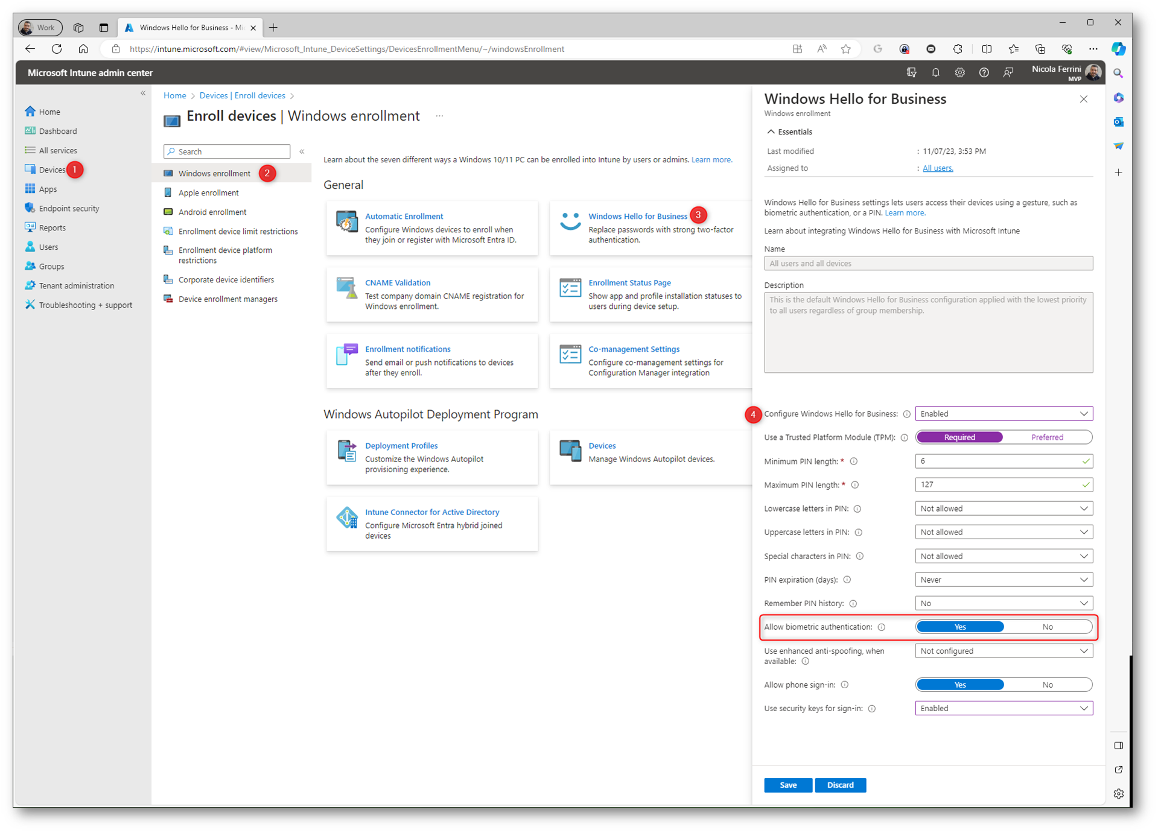The width and height of the screenshot is (1158, 833).
Task: Open Apps in the sidebar
Action: click(48, 189)
